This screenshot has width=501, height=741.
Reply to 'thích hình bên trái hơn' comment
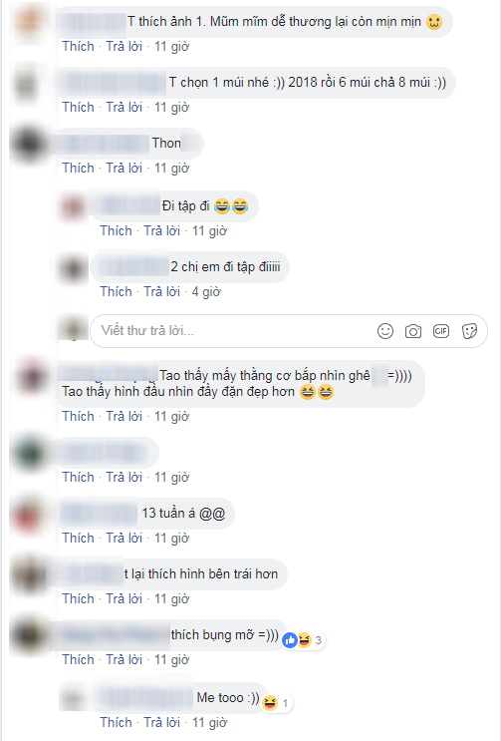tap(125, 598)
